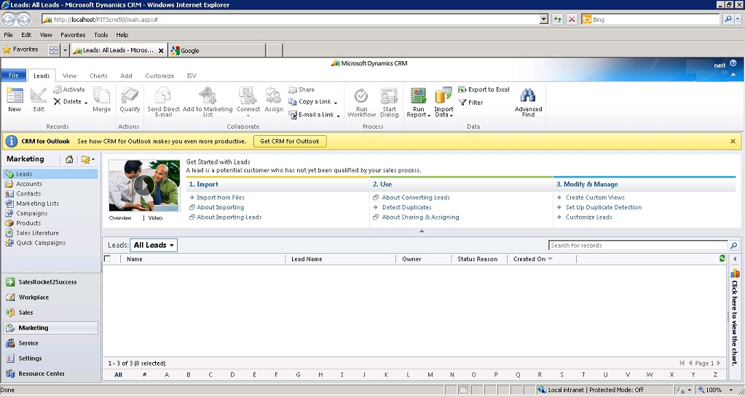
Task: Open the Detect Duplicates link
Action: [x=406, y=207]
